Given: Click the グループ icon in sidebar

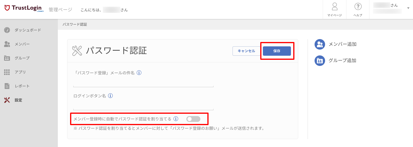Looking at the screenshot, I should tap(7, 58).
